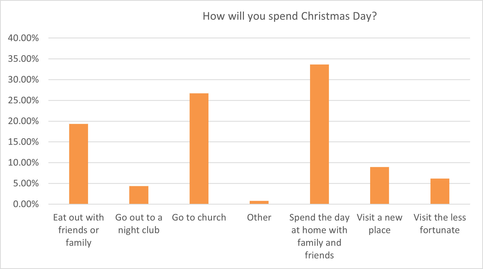
Task: Select the "Other" category label
Action: click(259, 217)
